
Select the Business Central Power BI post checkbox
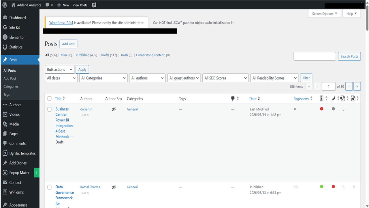pos(50,109)
